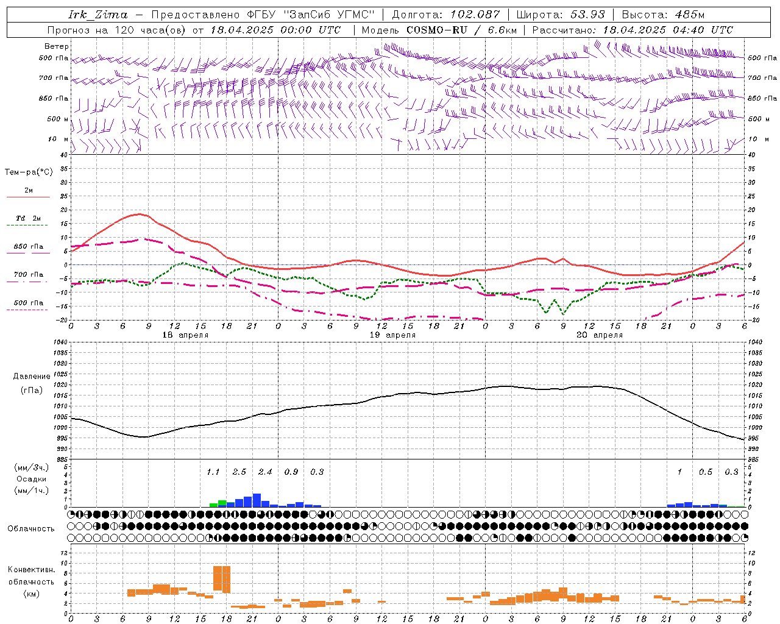Click the capitalized Облачность cloud cover label

(x=31, y=529)
